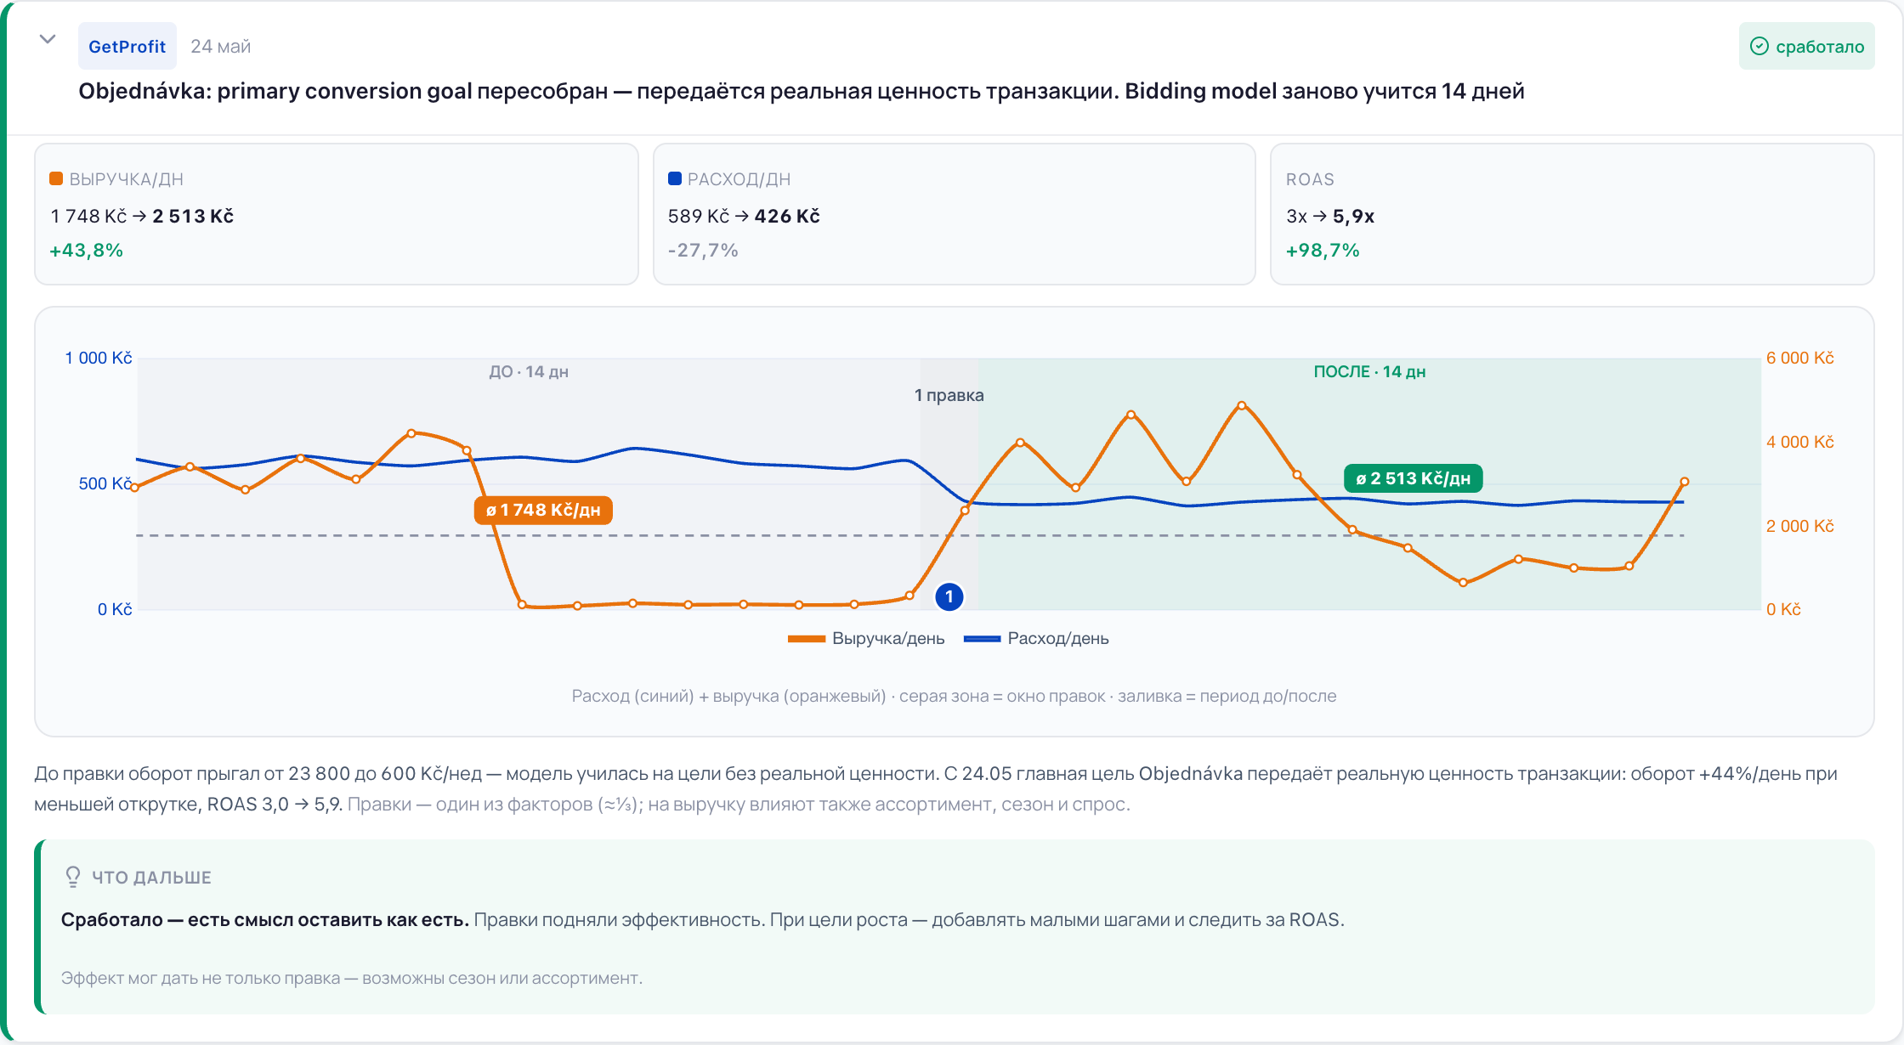Click the orange legend line swatch

click(807, 639)
